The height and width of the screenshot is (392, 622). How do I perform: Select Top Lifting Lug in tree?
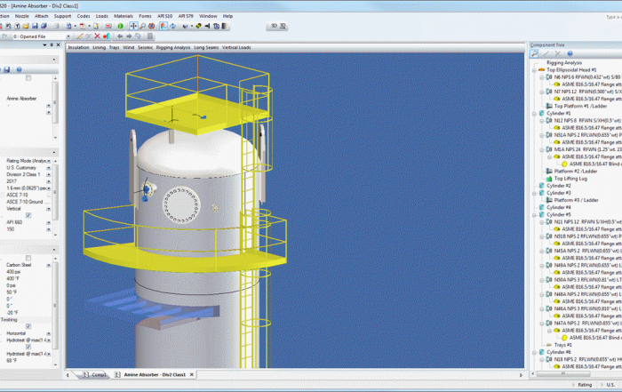570,179
